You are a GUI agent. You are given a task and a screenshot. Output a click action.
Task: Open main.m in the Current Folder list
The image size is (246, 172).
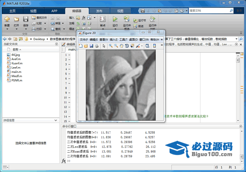pos(16,72)
